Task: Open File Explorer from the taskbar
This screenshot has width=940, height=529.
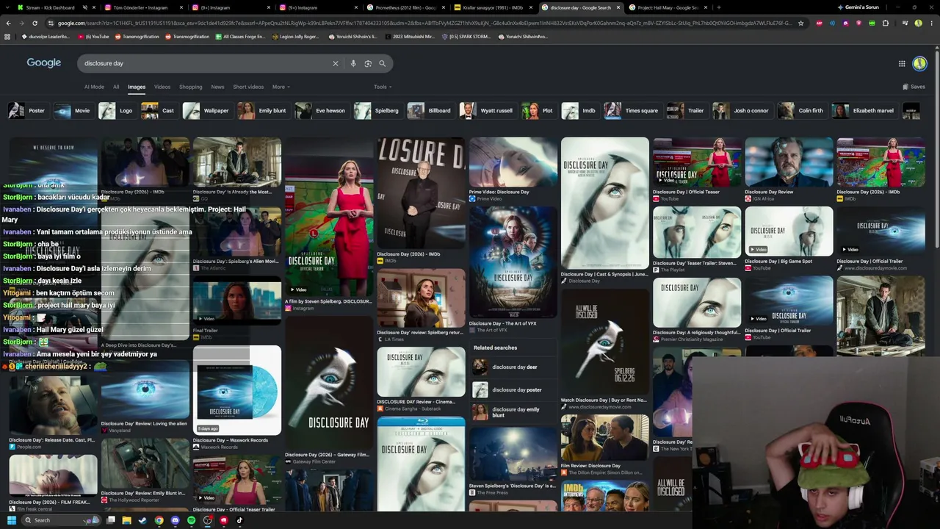Action: click(x=127, y=520)
